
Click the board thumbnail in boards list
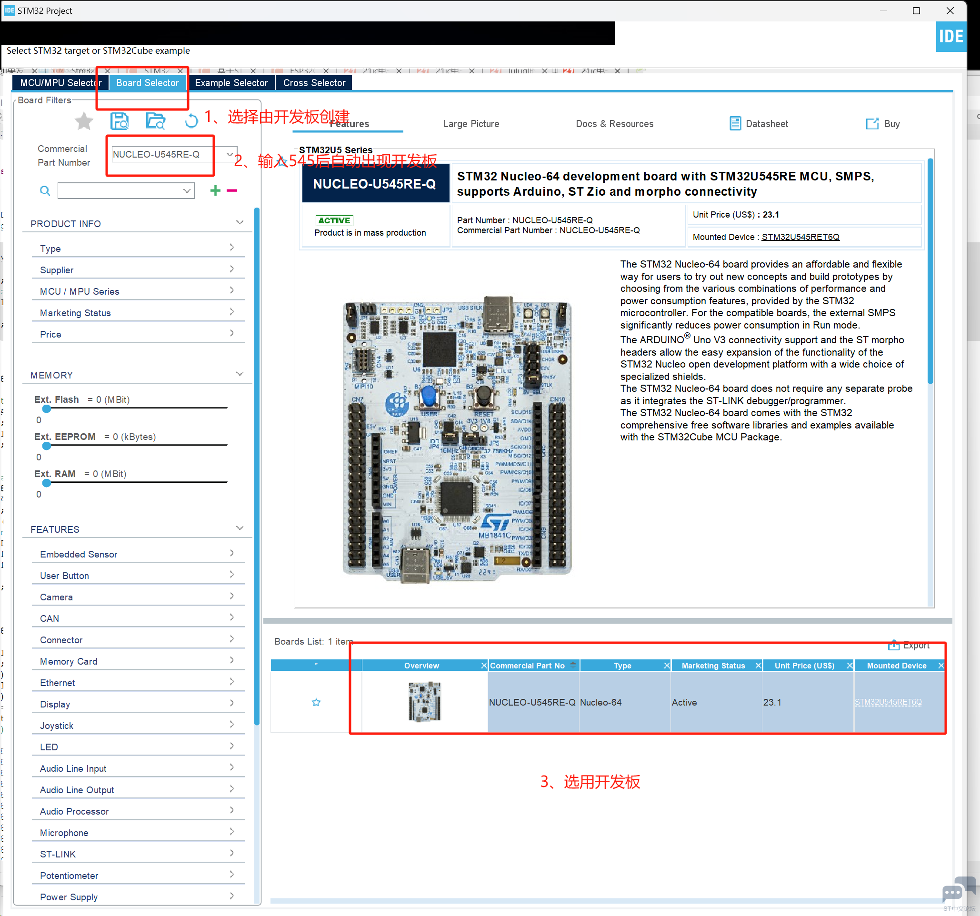tap(424, 701)
